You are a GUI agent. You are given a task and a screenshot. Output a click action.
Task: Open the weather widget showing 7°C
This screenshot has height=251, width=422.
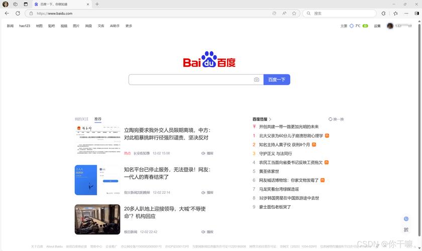[x=354, y=26]
